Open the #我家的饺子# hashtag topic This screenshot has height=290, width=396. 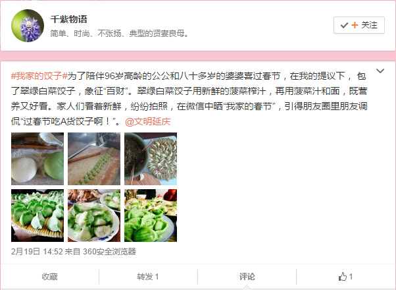pos(39,76)
